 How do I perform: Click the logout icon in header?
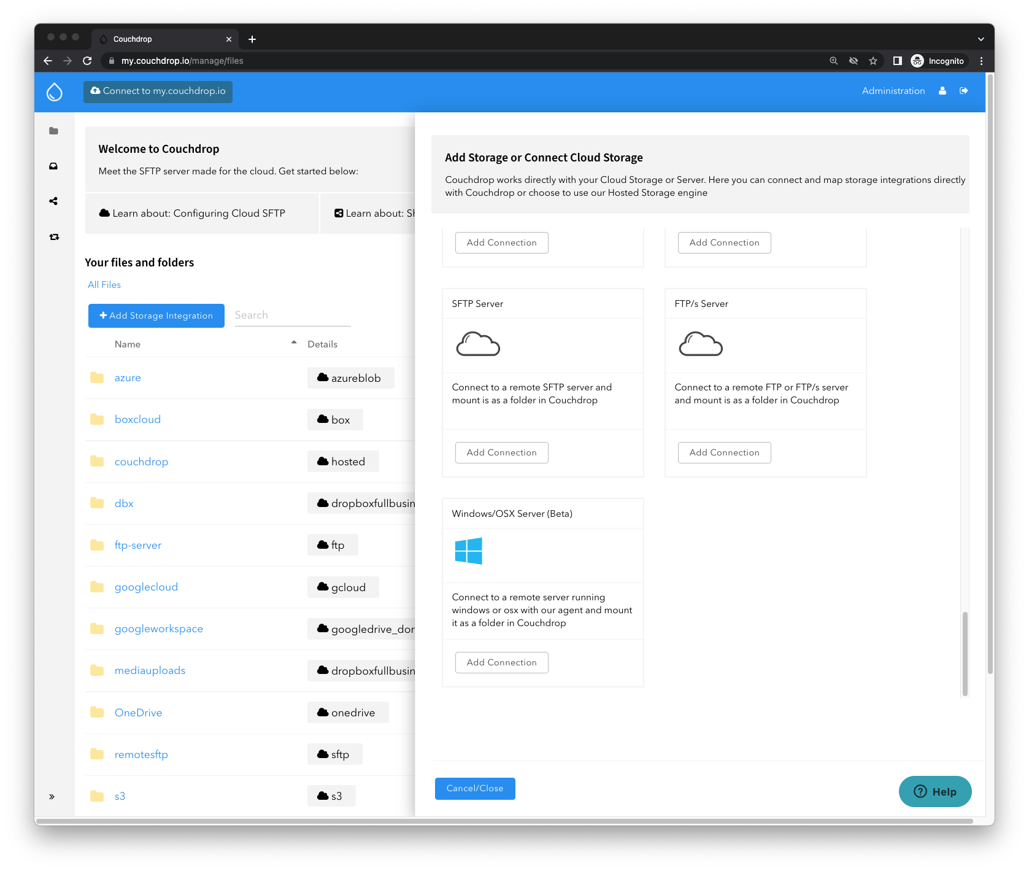[x=964, y=91]
